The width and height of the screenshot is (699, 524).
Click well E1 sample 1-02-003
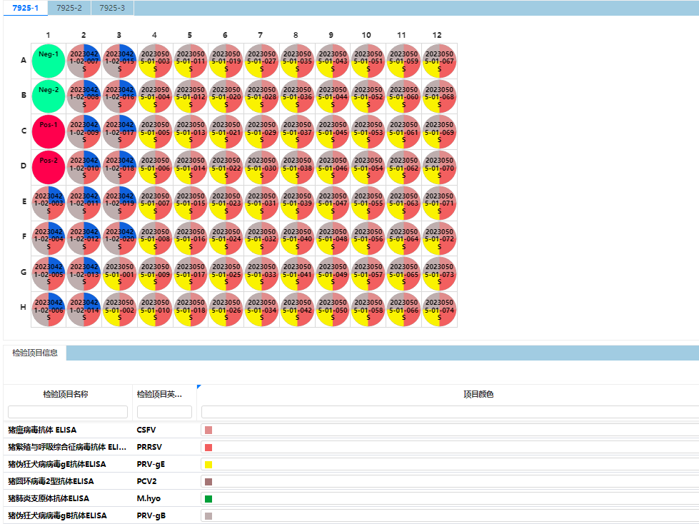pyautogui.click(x=49, y=203)
